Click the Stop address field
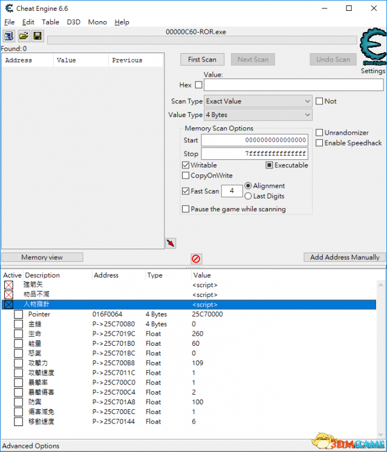The image size is (387, 452). coord(255,154)
